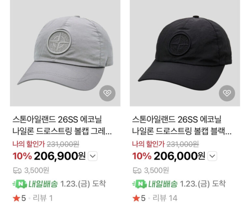Open the black Stone Island cap image
Screen dimensions: 250x205
(185, 53)
